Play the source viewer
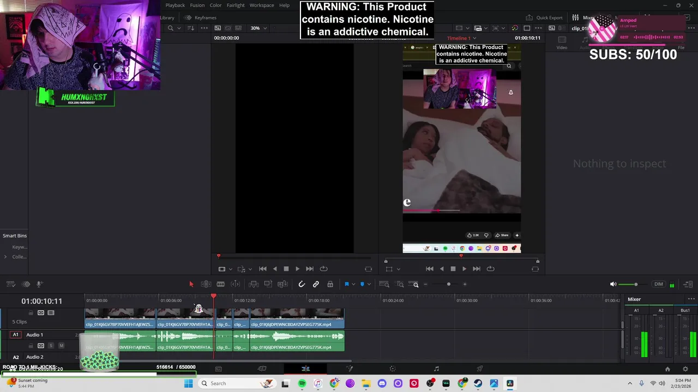 tap(297, 269)
